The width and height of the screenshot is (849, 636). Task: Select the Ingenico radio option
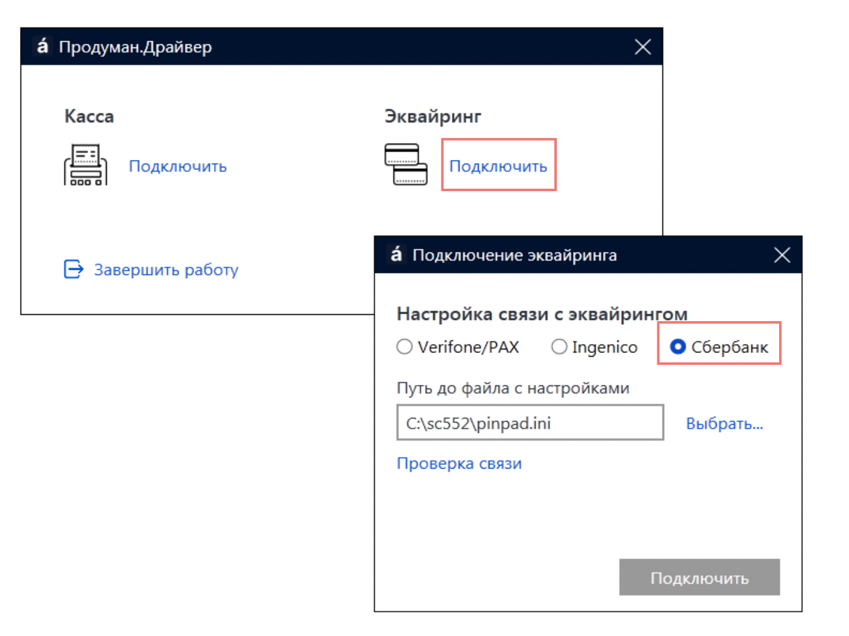[594, 347]
